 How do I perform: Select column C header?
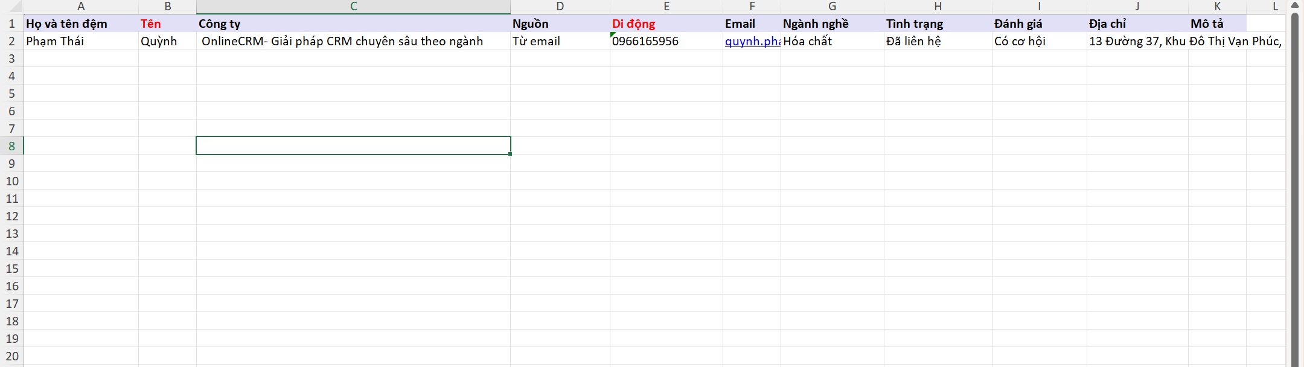click(353, 6)
